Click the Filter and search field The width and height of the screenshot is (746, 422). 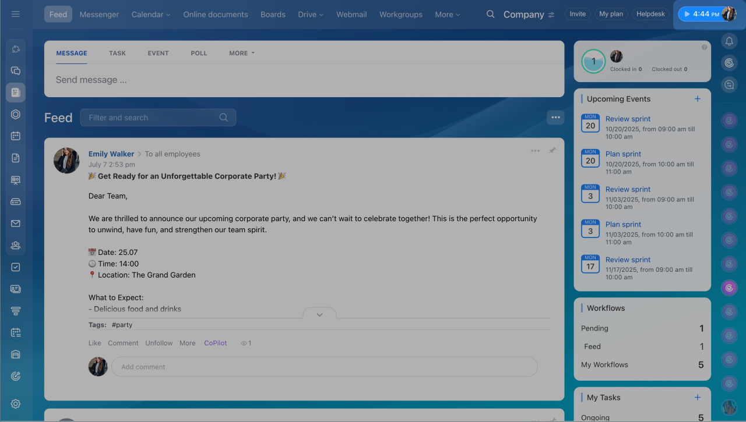pyautogui.click(x=152, y=118)
